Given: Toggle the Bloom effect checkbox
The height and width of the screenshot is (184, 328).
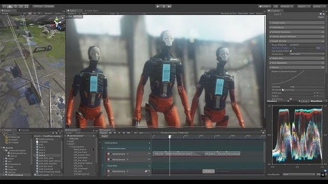Looking at the screenshot, I should click(x=271, y=67).
